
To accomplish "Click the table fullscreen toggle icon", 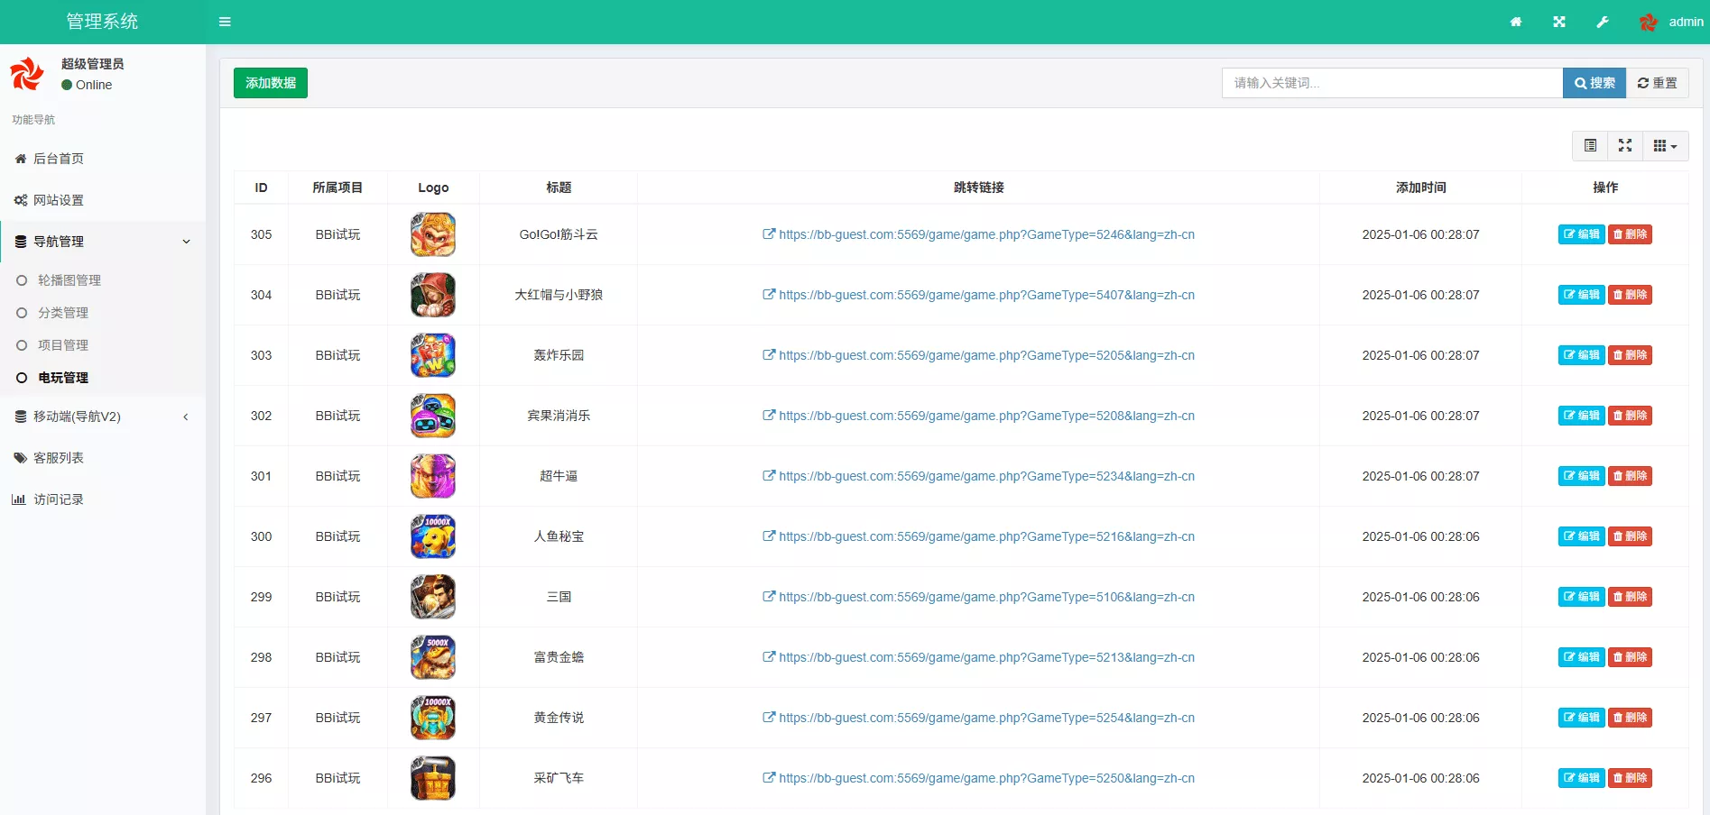I will [1625, 145].
